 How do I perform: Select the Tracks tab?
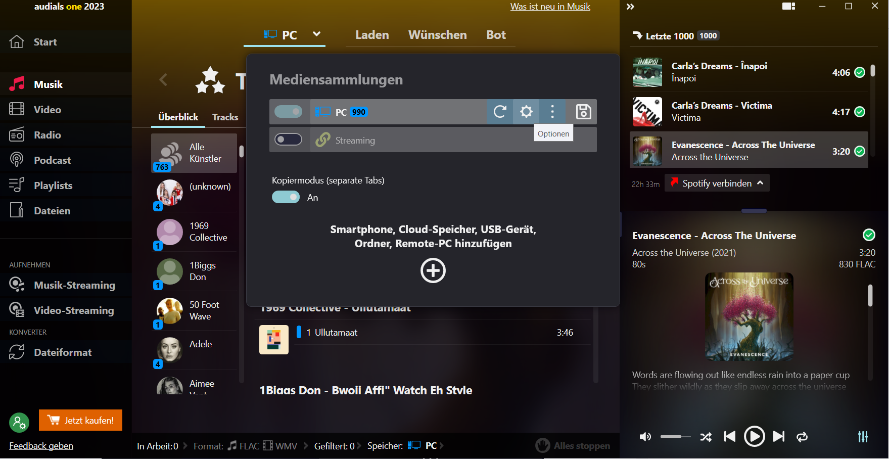[x=225, y=117]
